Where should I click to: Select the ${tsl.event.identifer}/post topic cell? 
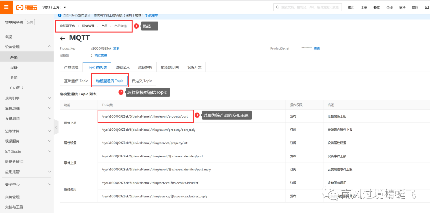pos(192,156)
